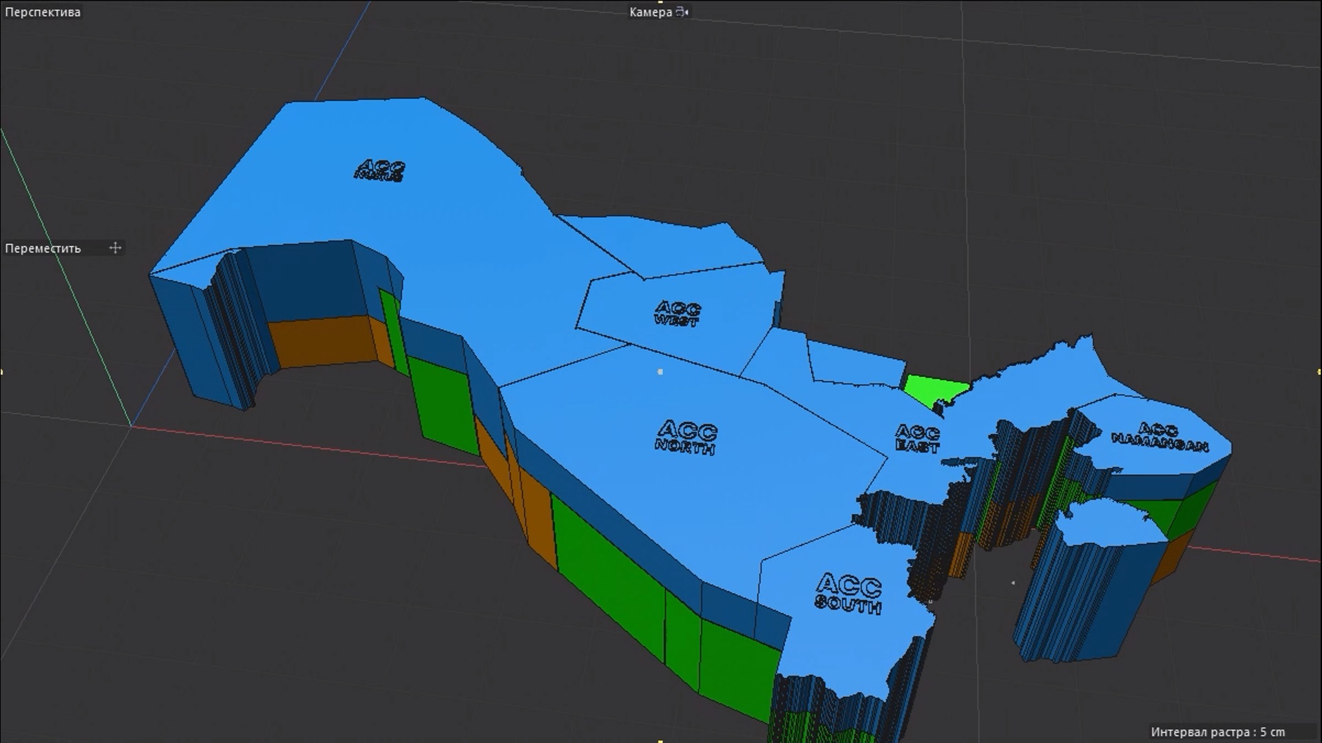This screenshot has width=1322, height=743.
Task: Select the ACC NAMANGAN sector label
Action: 1160,438
